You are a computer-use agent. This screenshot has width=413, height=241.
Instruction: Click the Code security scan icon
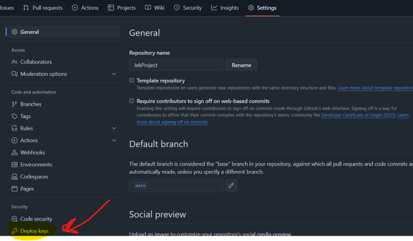click(x=15, y=219)
